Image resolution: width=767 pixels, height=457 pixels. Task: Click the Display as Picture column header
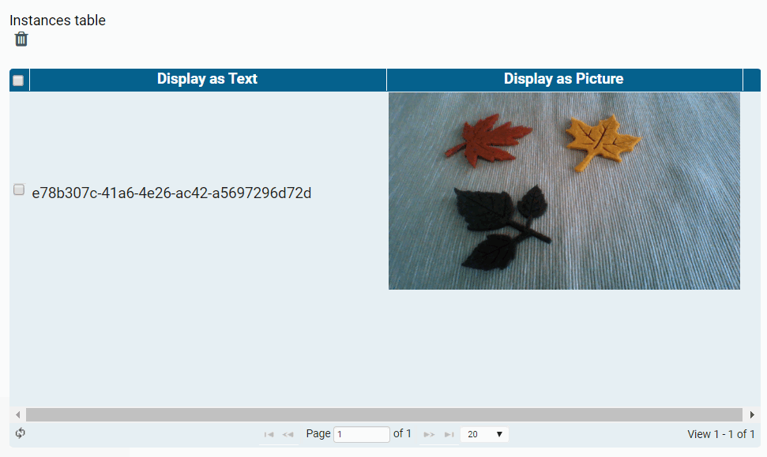pyautogui.click(x=564, y=79)
